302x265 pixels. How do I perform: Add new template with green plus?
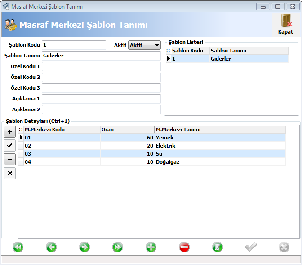151,247
